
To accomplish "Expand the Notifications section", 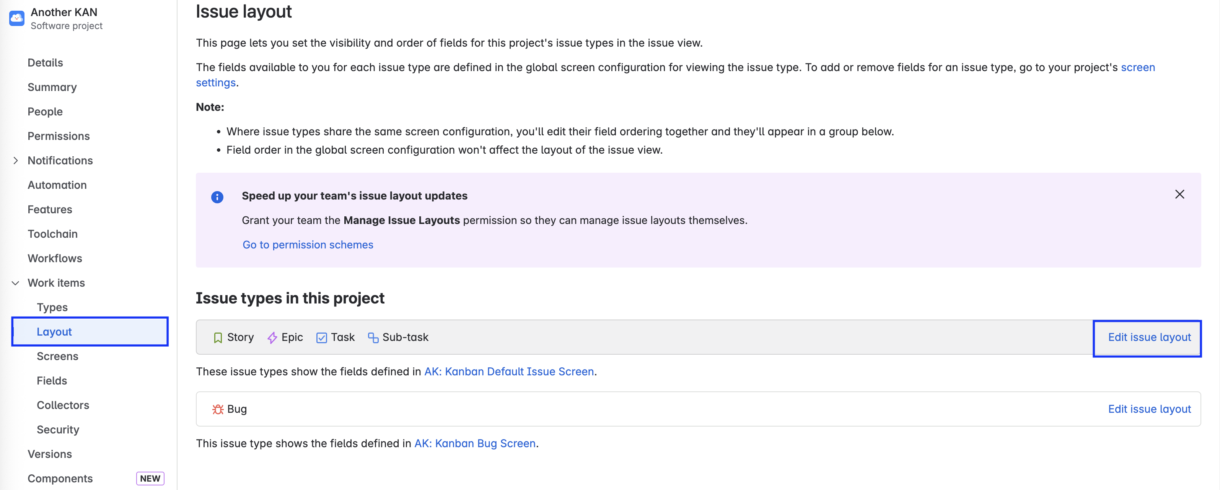I will tap(16, 161).
